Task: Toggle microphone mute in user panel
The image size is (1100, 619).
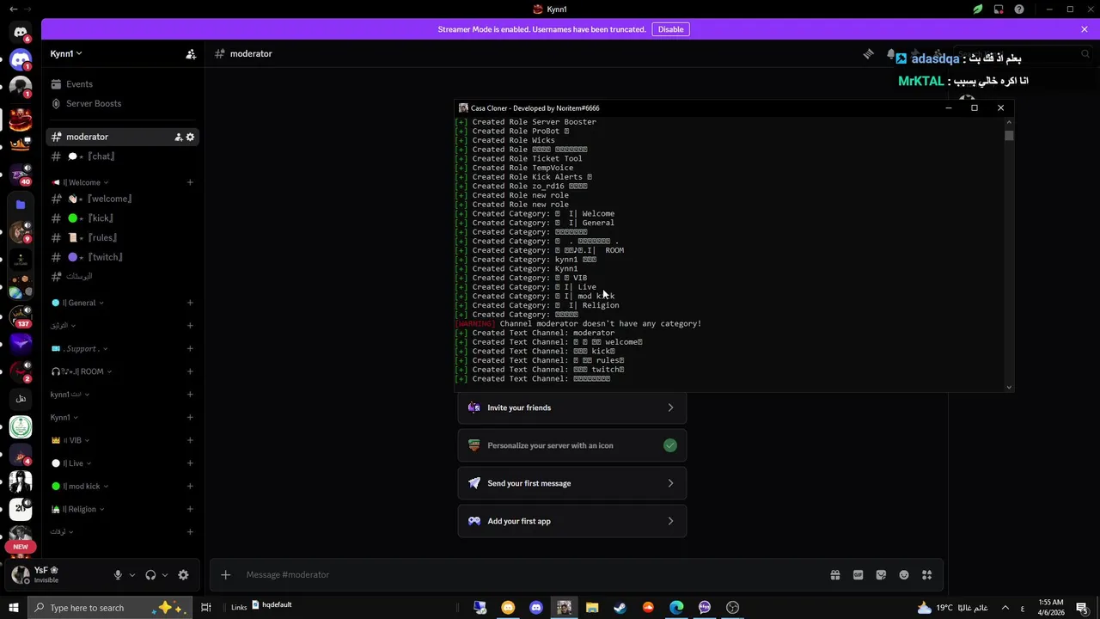Action: (x=119, y=575)
